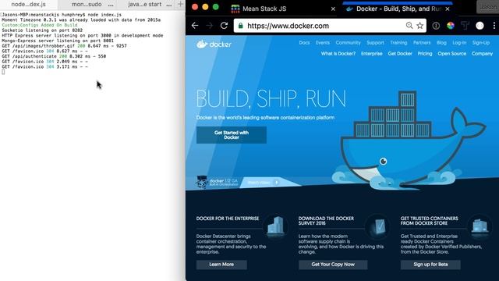This screenshot has width=499, height=281.
Task: Switch to node index.js terminal tab
Action: pyautogui.click(x=29, y=5)
